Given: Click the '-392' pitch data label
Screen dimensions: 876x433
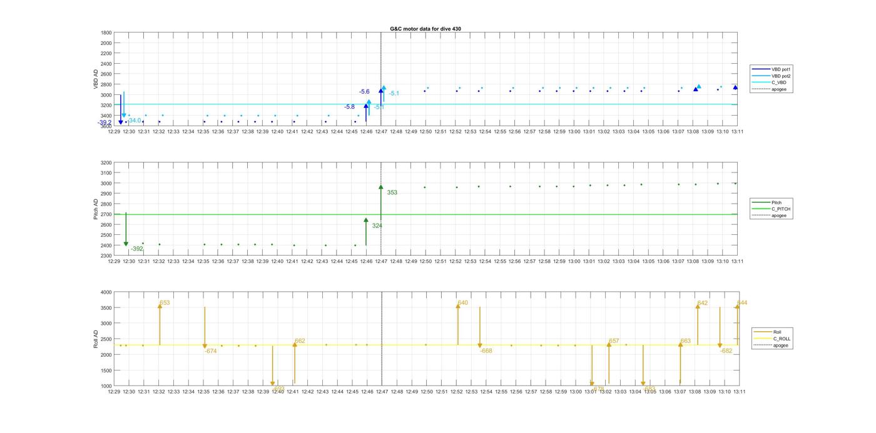Looking at the screenshot, I should (137, 249).
